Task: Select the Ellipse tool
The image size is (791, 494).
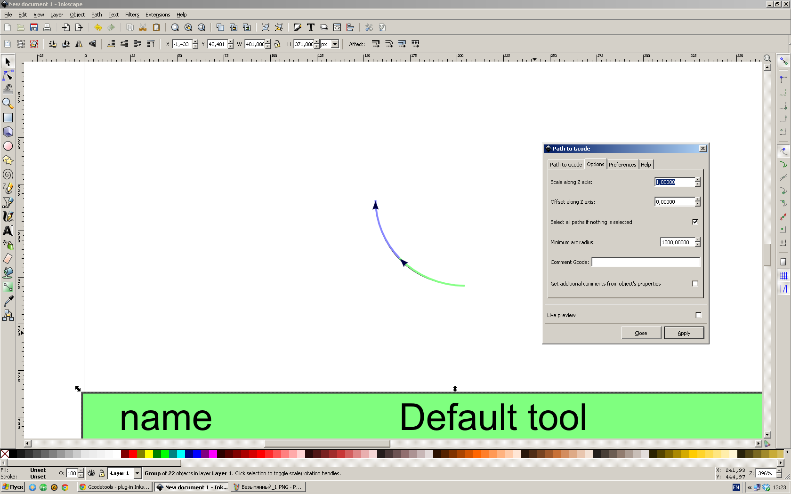Action: (8, 146)
